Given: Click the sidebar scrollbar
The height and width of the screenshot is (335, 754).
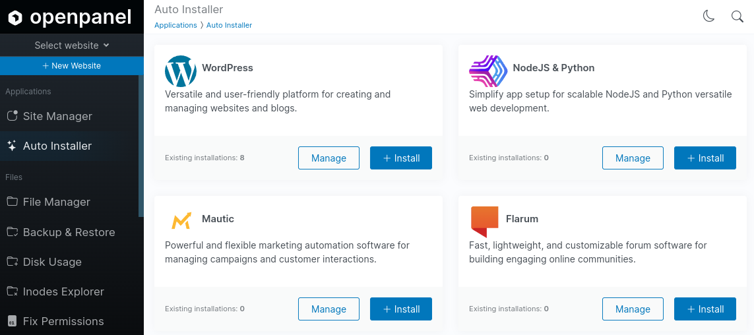Looking at the screenshot, I should click(x=141, y=146).
